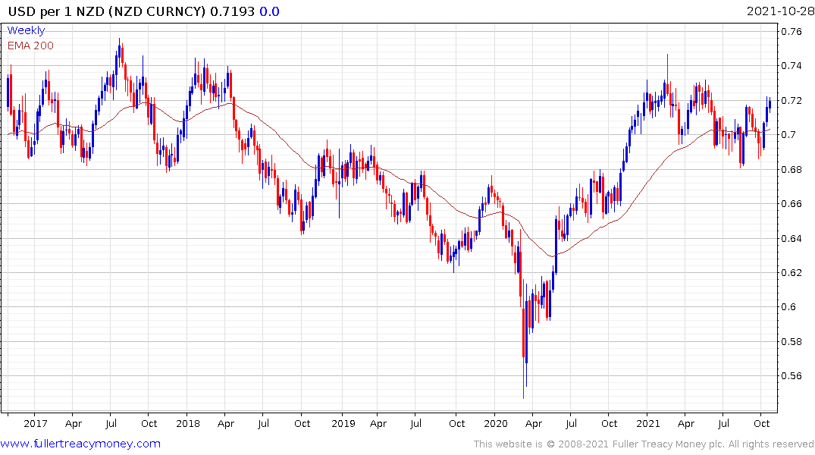Click the 2018 year label on time axis

(187, 423)
